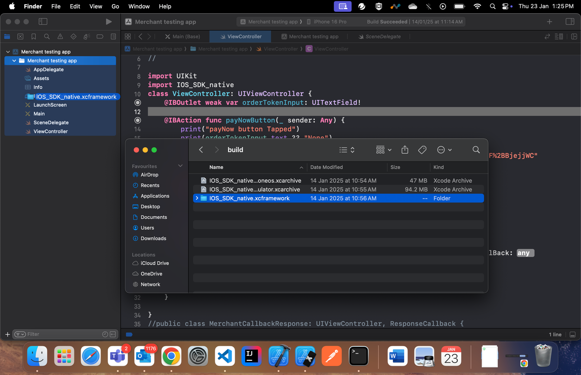Click the Finder tag icon

click(422, 150)
